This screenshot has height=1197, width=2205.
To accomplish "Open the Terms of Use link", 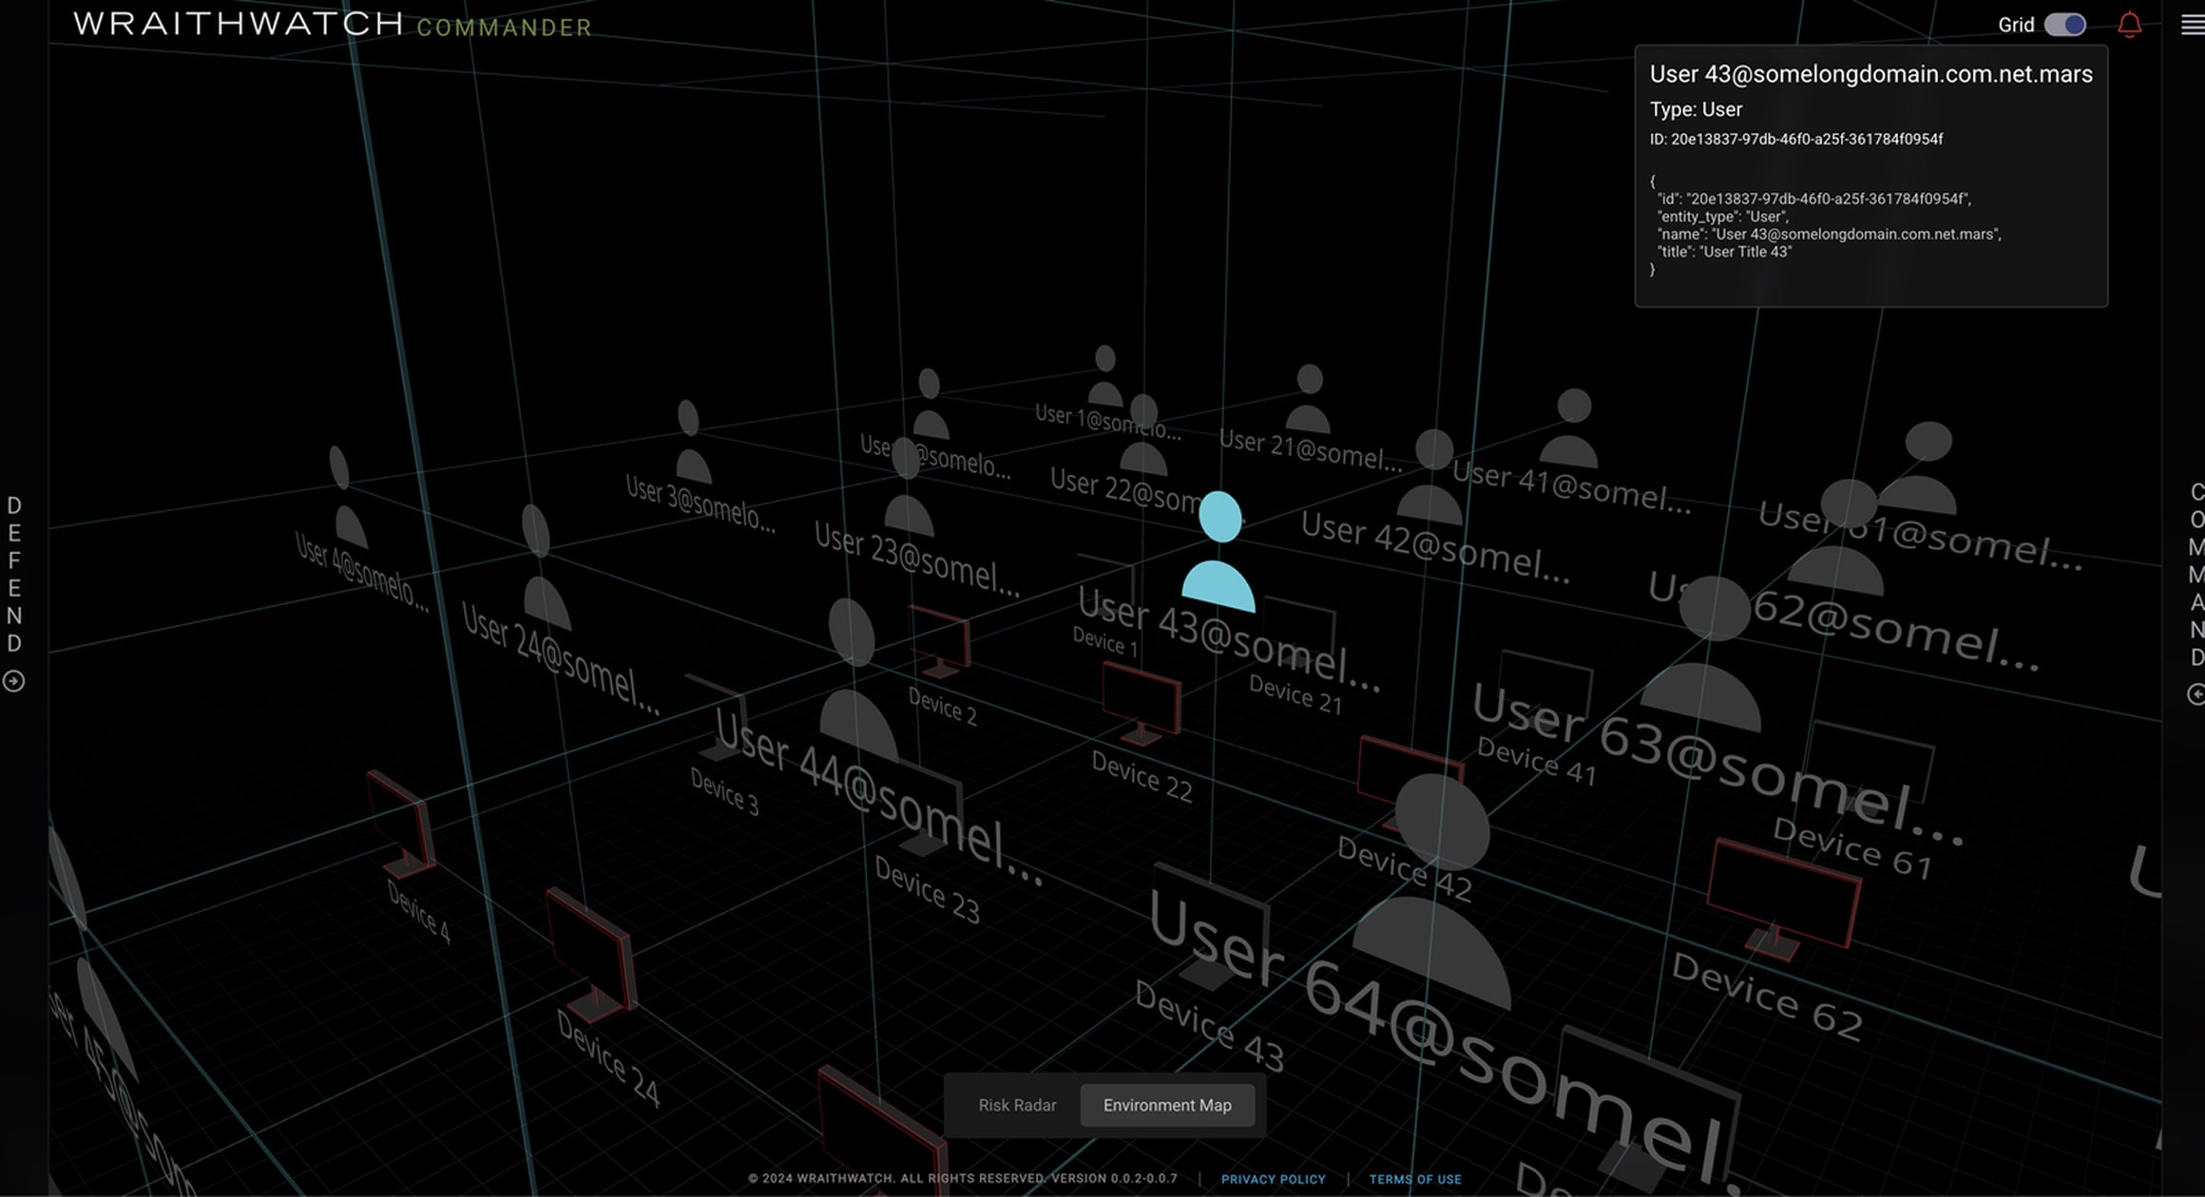I will click(1414, 1179).
